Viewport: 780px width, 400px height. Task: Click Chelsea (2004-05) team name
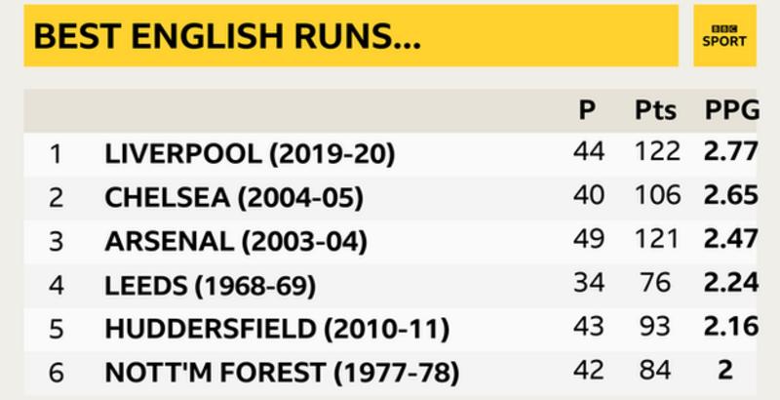tap(233, 197)
